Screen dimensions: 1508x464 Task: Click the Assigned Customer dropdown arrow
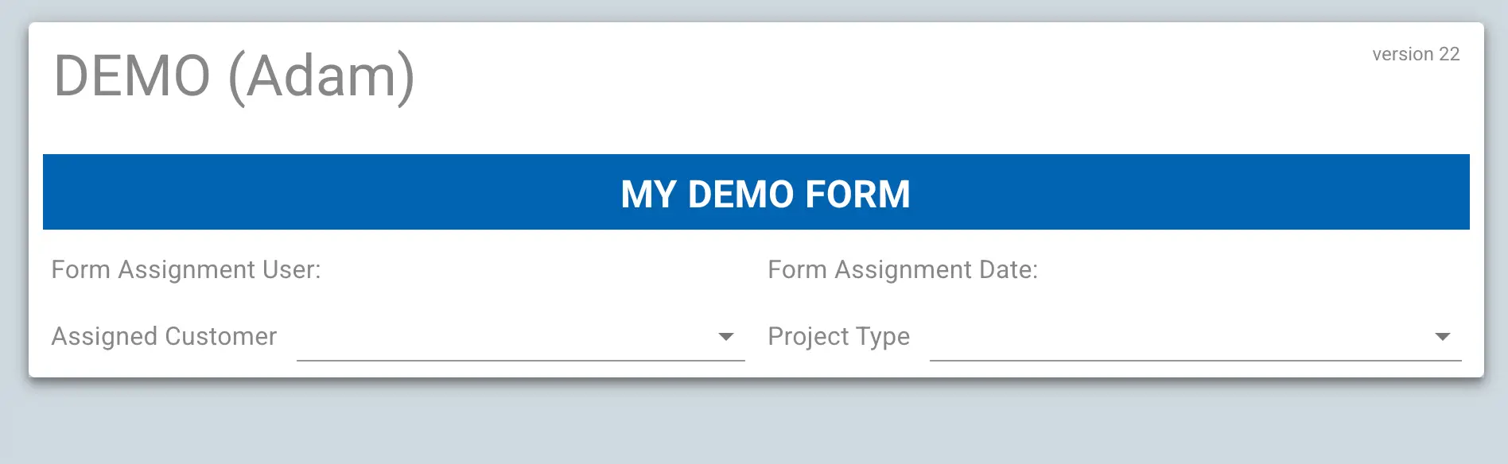[724, 338]
